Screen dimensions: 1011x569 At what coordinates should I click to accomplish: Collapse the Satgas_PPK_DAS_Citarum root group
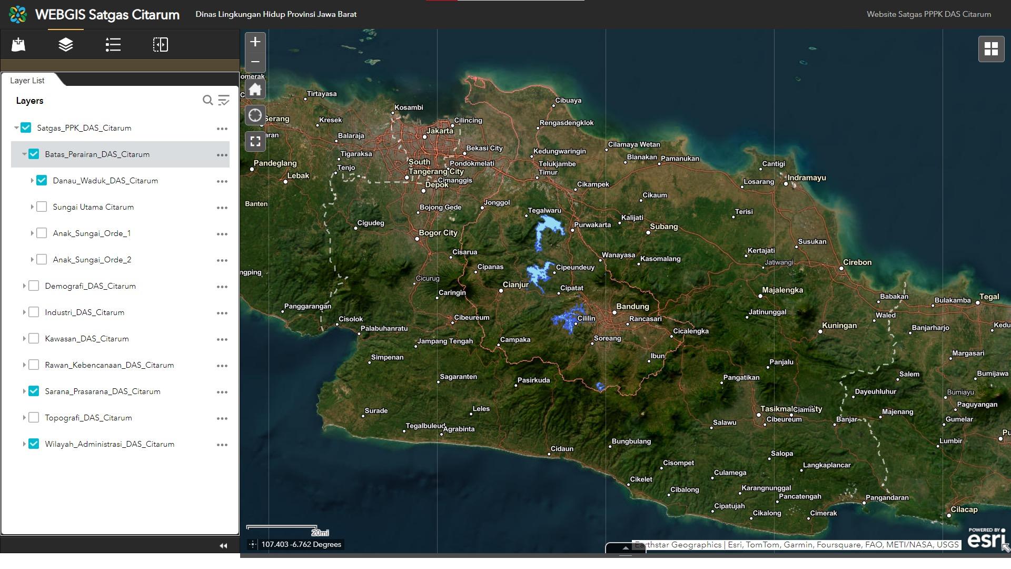click(16, 128)
